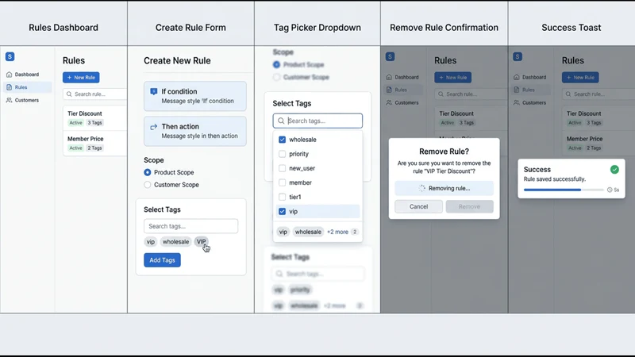This screenshot has height=357, width=635.
Task: Click S logo in Remove Rule Confirmation panel
Action: pos(390,56)
